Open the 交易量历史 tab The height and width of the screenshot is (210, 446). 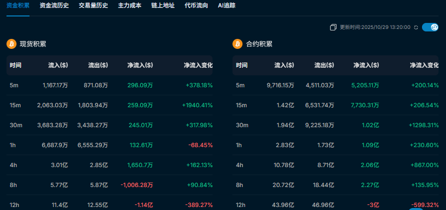coord(93,6)
